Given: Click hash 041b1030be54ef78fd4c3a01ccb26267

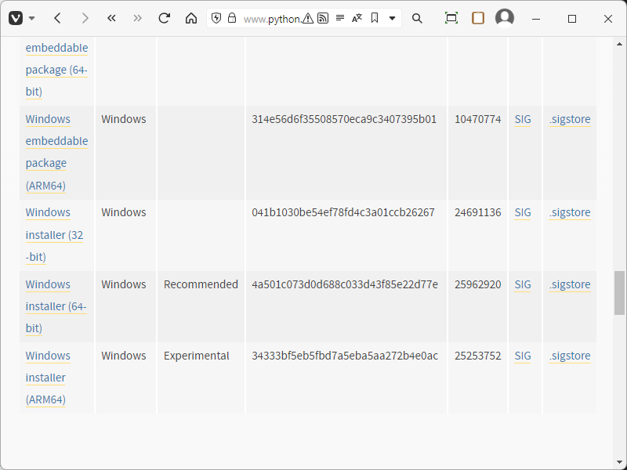Looking at the screenshot, I should tap(343, 212).
